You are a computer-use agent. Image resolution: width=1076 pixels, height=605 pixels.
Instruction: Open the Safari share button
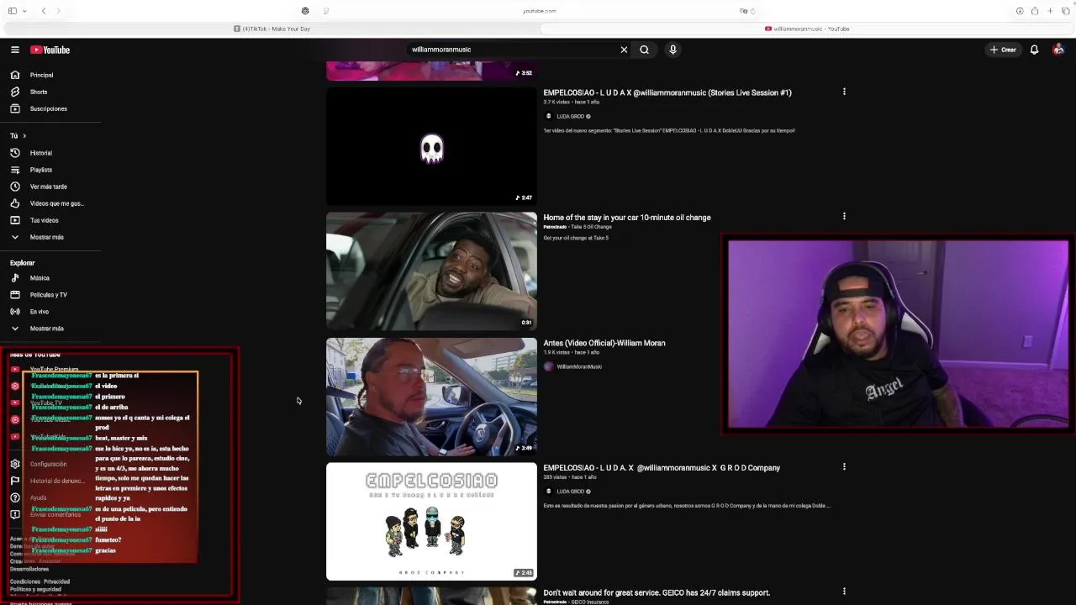[1035, 11]
